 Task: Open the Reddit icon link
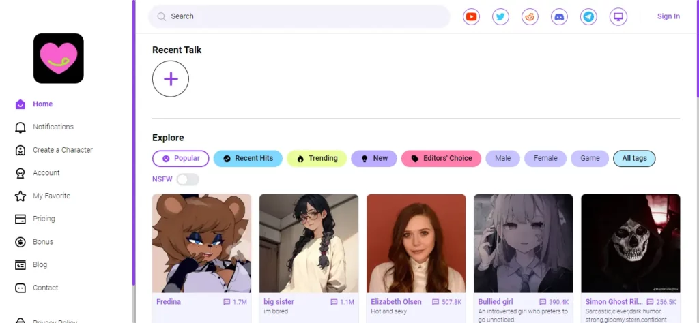click(x=530, y=17)
